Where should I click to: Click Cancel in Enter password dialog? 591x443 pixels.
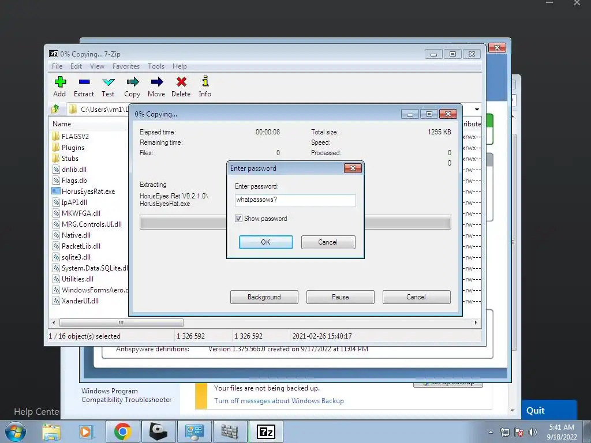click(x=328, y=242)
